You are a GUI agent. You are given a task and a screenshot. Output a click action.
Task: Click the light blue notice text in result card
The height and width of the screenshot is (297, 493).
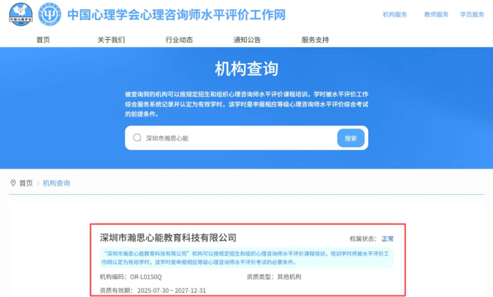point(247,258)
